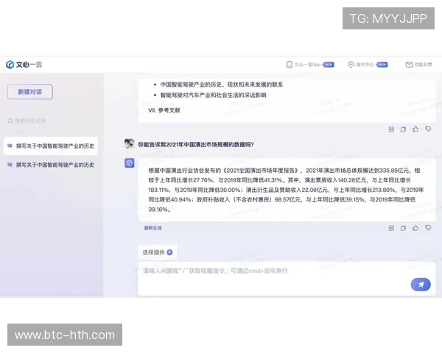This screenshot has height=353, width=442.
Task: Click 重新生成 to regenerate the answer
Action: pyautogui.click(x=153, y=228)
